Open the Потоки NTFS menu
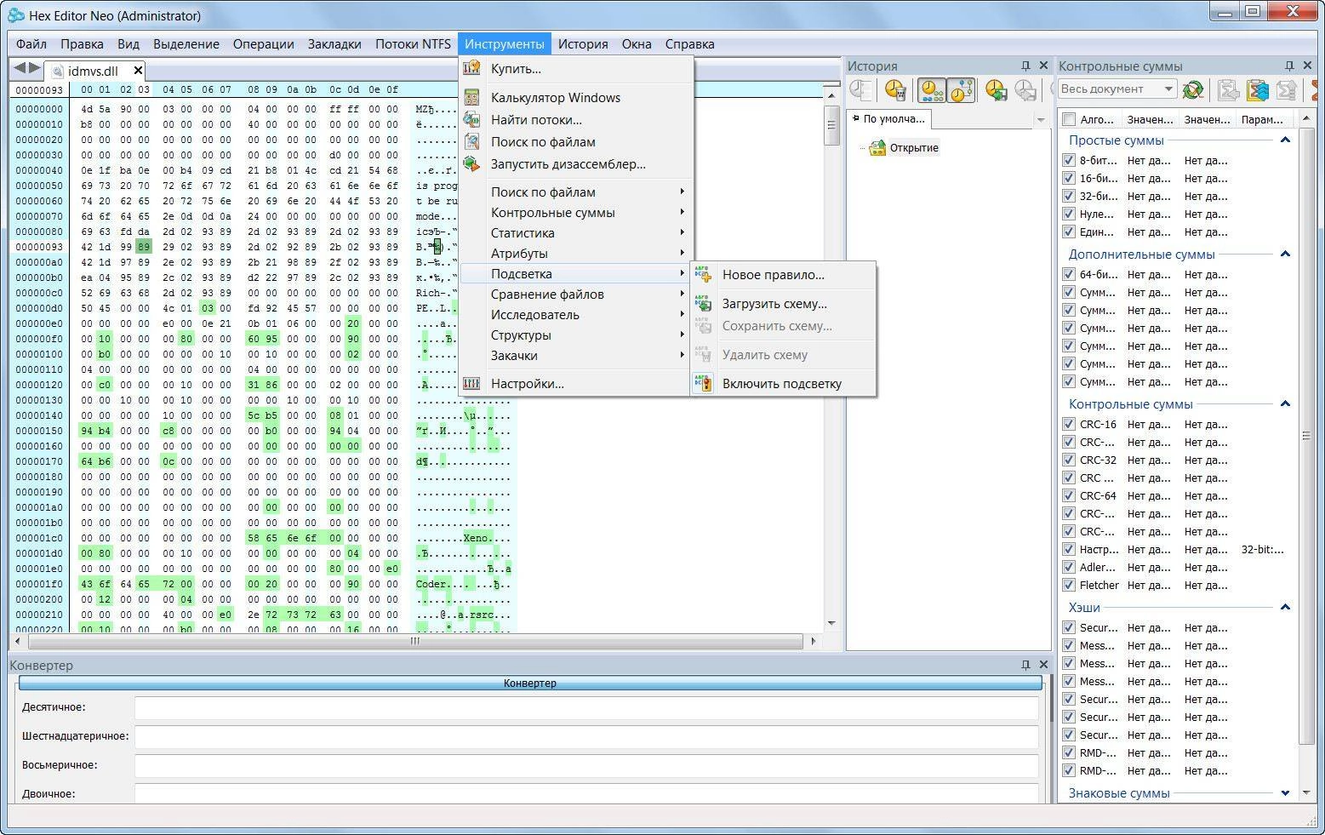The image size is (1325, 835). click(414, 43)
